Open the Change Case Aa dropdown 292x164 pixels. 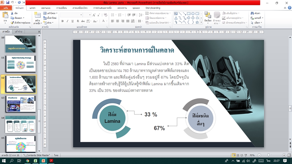pos(95,21)
